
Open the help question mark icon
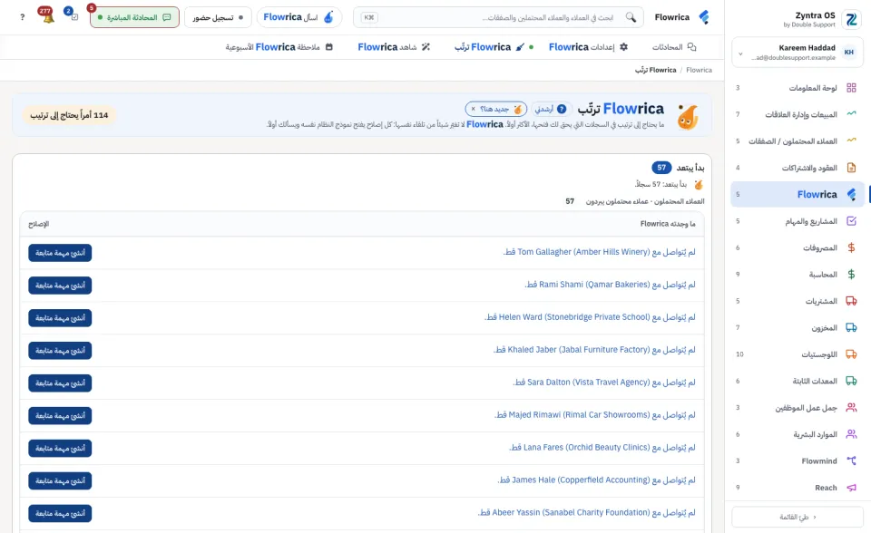[x=22, y=17]
